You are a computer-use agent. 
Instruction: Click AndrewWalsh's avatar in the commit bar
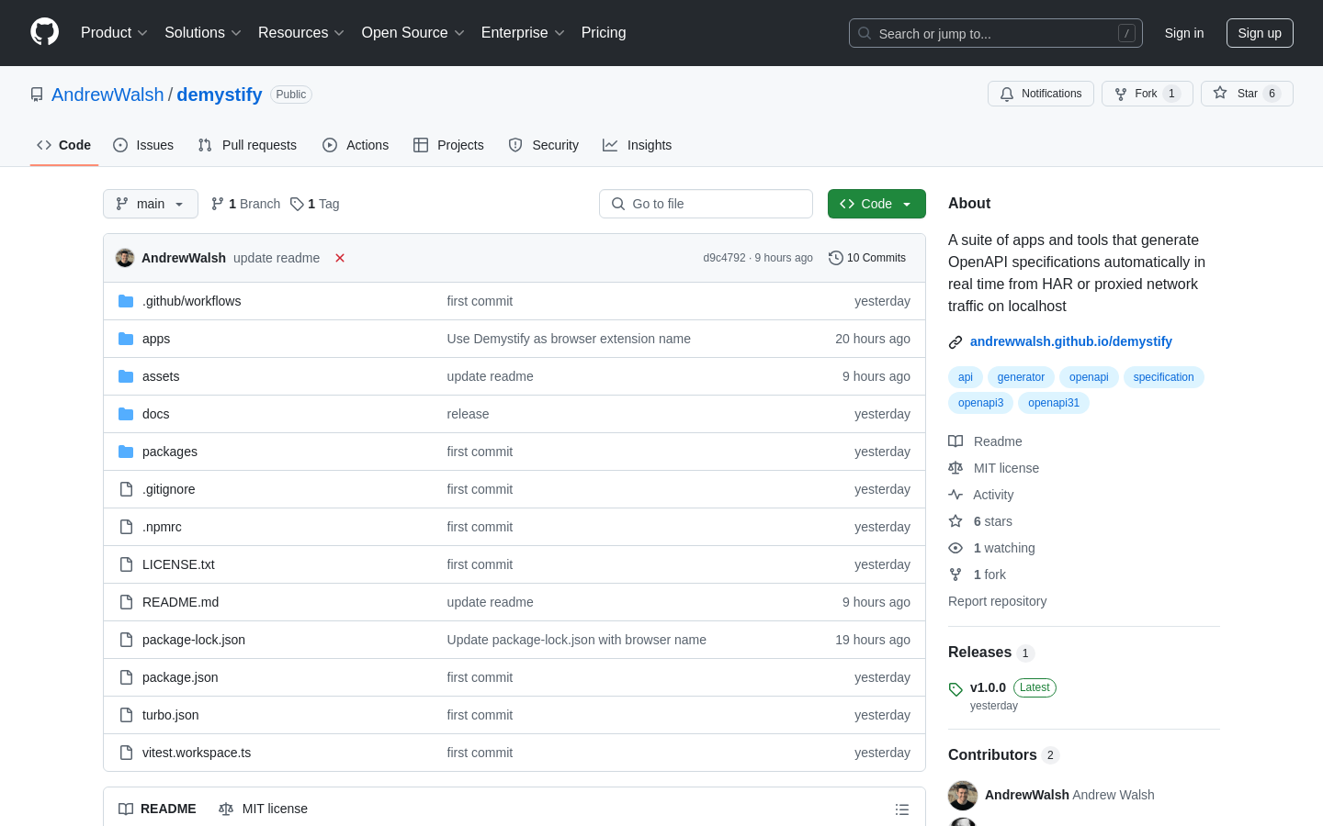[x=125, y=258]
